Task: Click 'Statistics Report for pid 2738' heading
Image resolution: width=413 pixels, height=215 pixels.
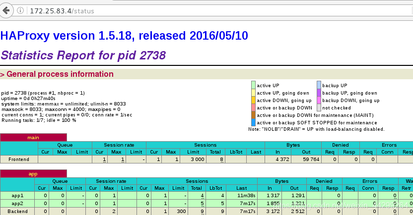Action: point(83,55)
